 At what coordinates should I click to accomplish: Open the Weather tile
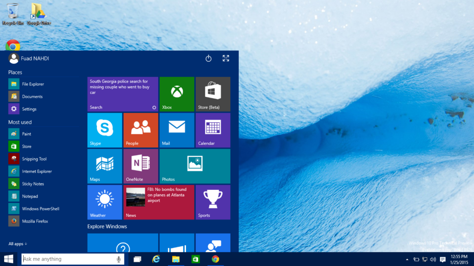[104, 202]
